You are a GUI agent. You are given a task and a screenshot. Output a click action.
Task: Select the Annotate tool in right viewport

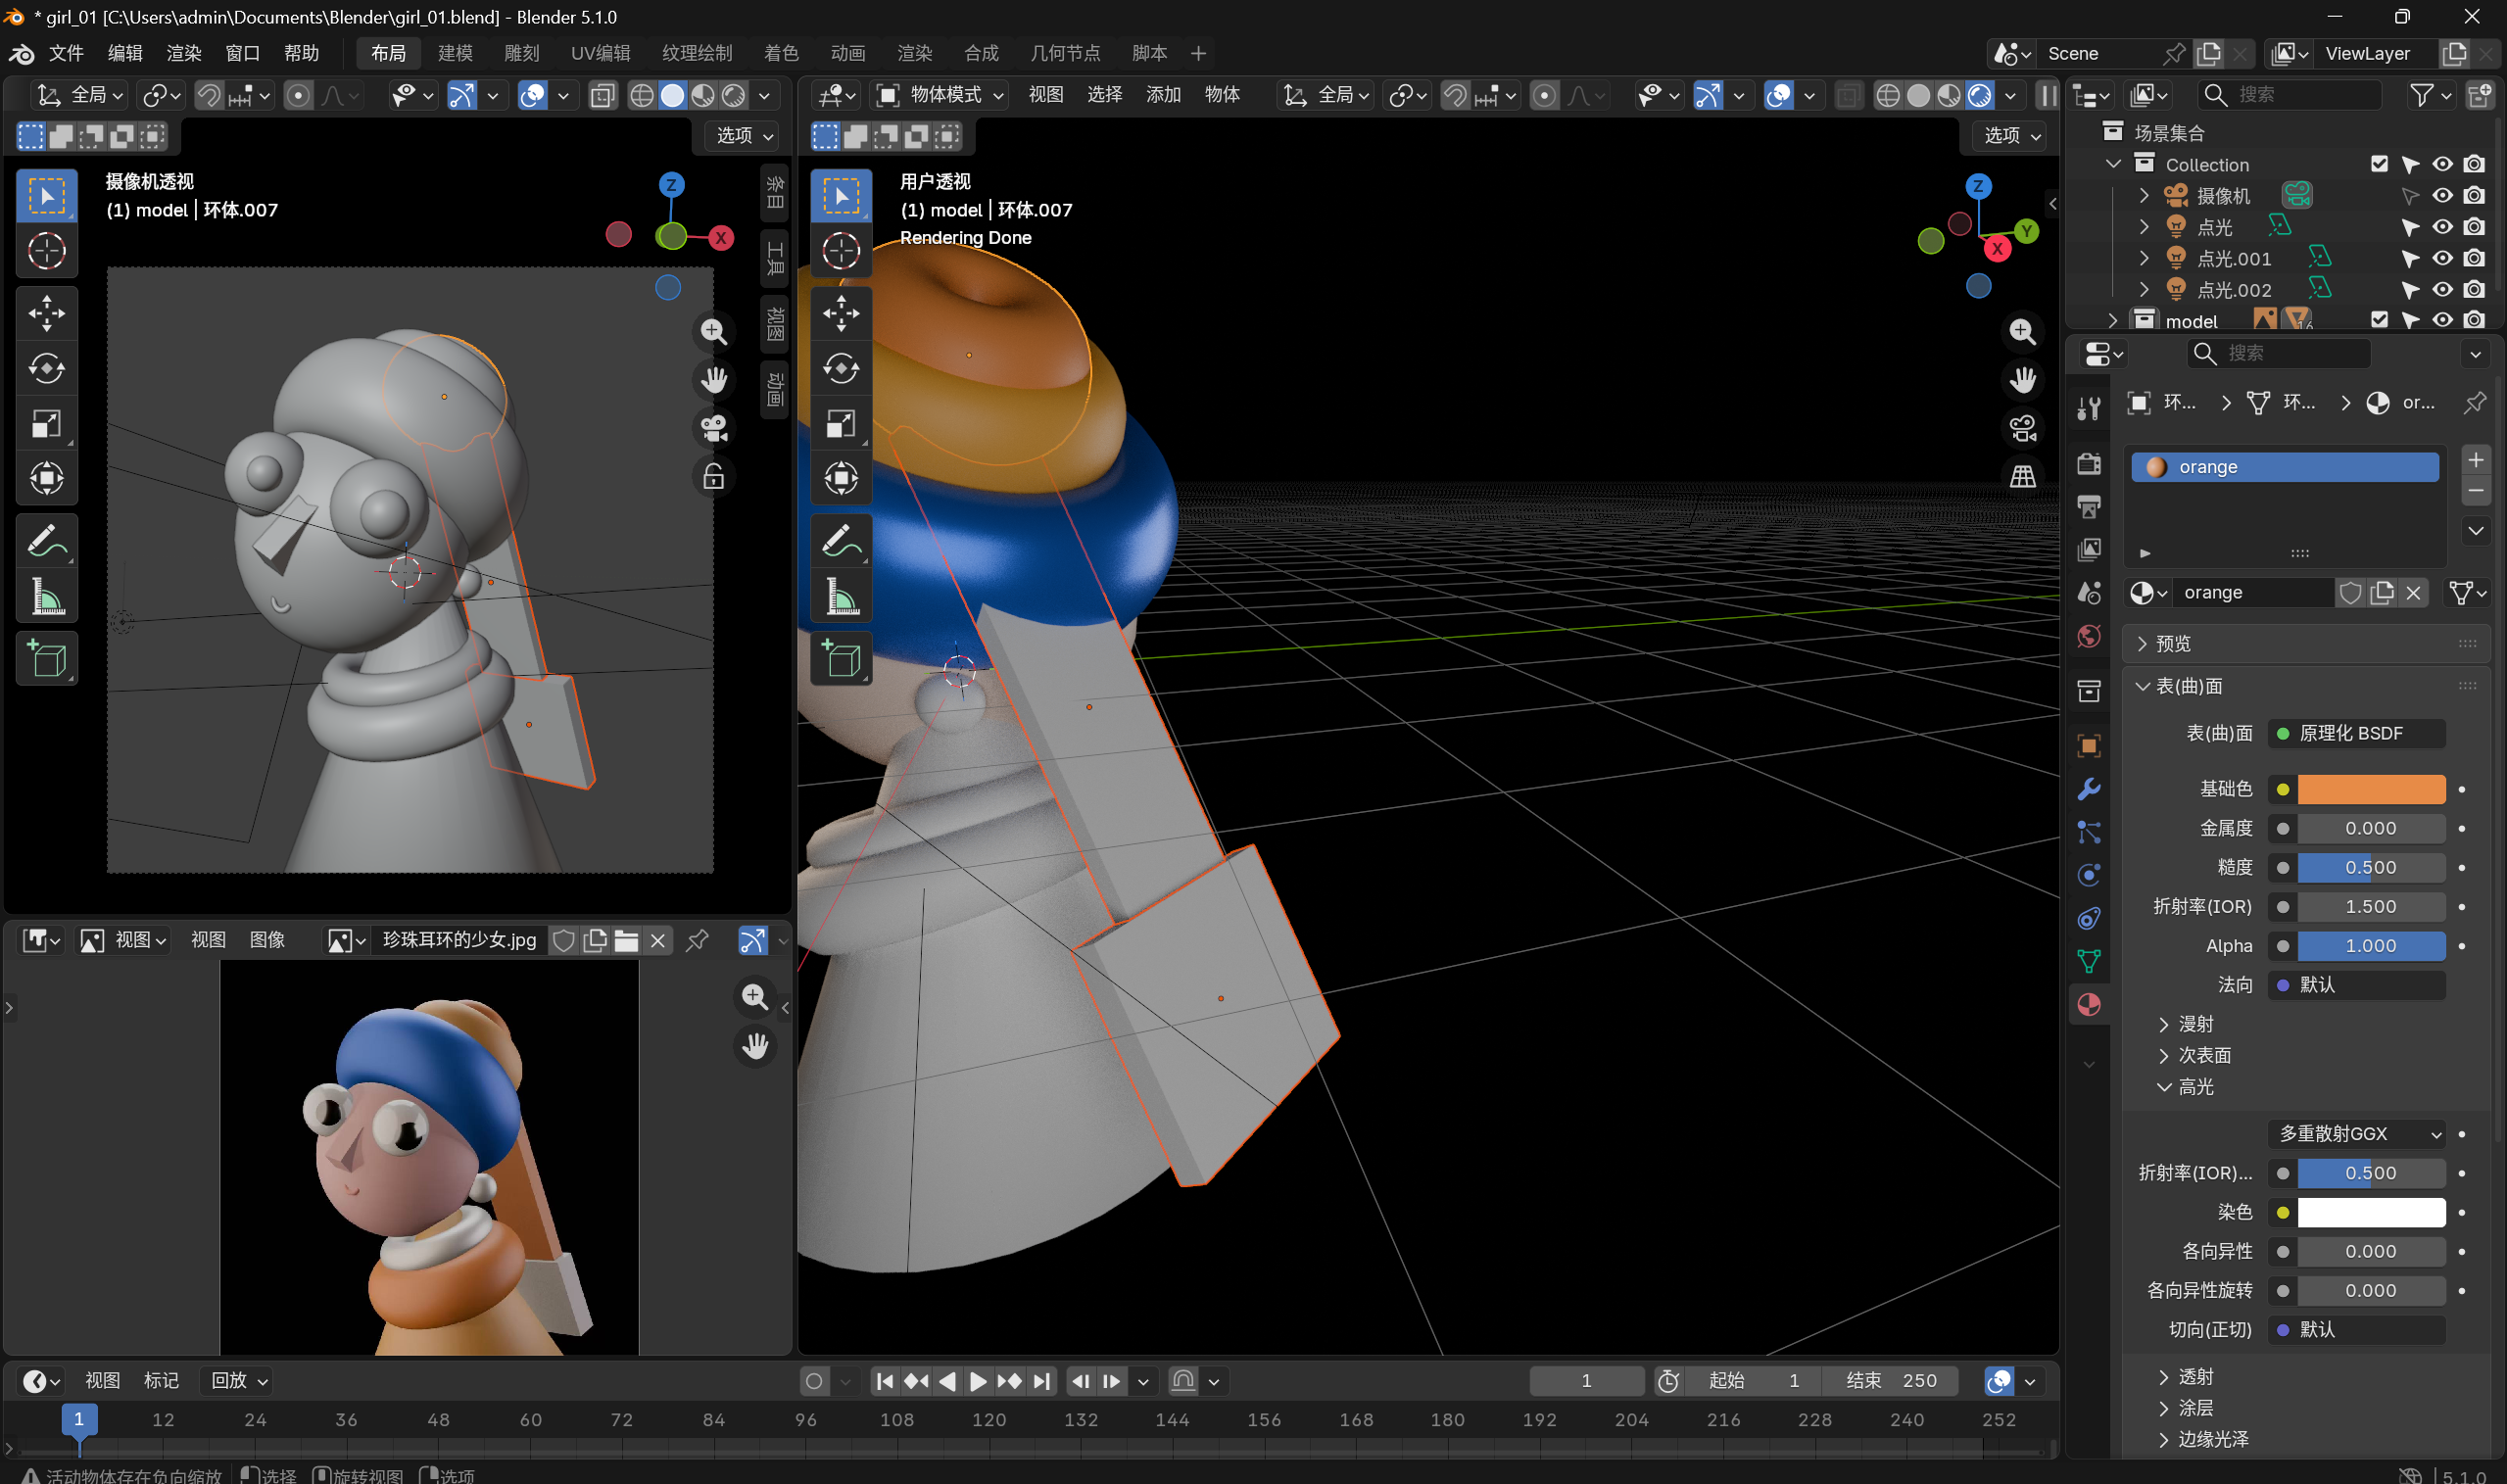[841, 542]
